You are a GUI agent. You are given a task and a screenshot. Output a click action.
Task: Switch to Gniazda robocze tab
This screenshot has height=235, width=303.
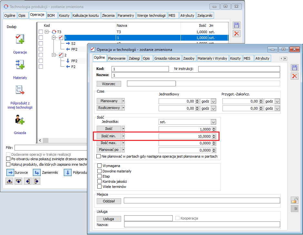[167, 58]
